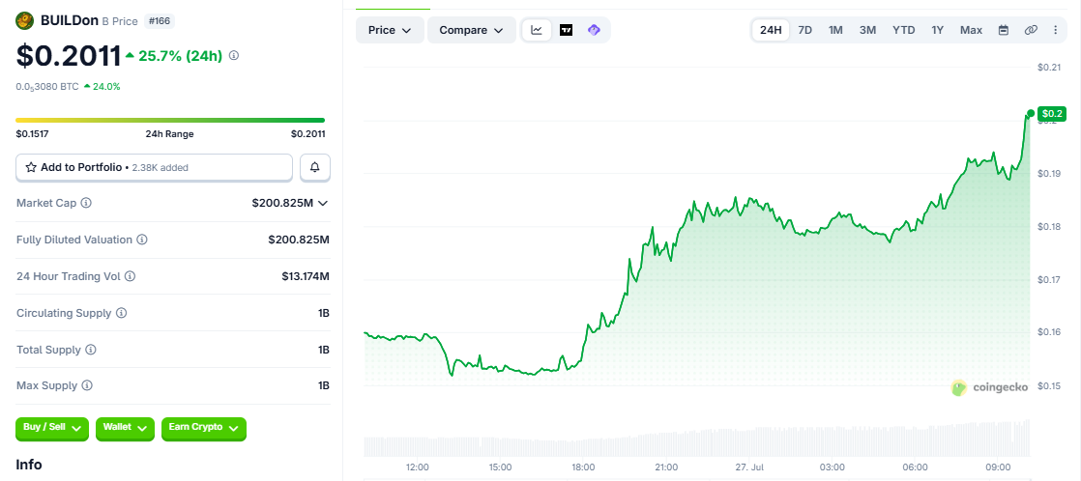
Task: Show Total Supply info icon
Action: pos(91,350)
